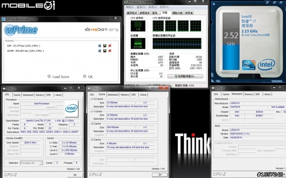Select the 32M - 23.274 sec score text
Viewport: 286px width, 178px height.
pyautogui.click(x=24, y=46)
